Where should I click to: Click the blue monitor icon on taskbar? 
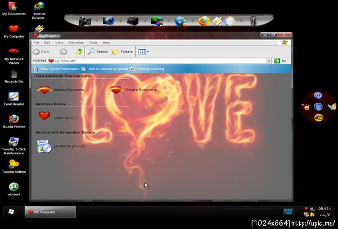(288, 212)
